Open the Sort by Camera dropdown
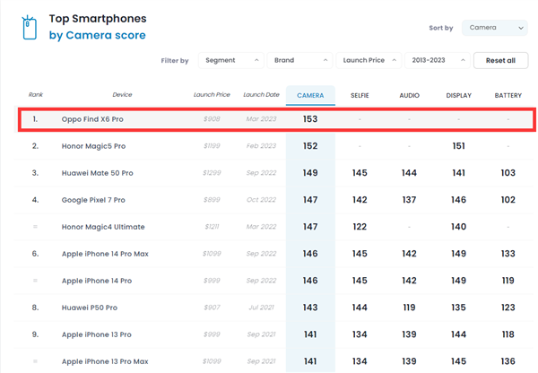The width and height of the screenshot is (538, 373). coord(495,28)
